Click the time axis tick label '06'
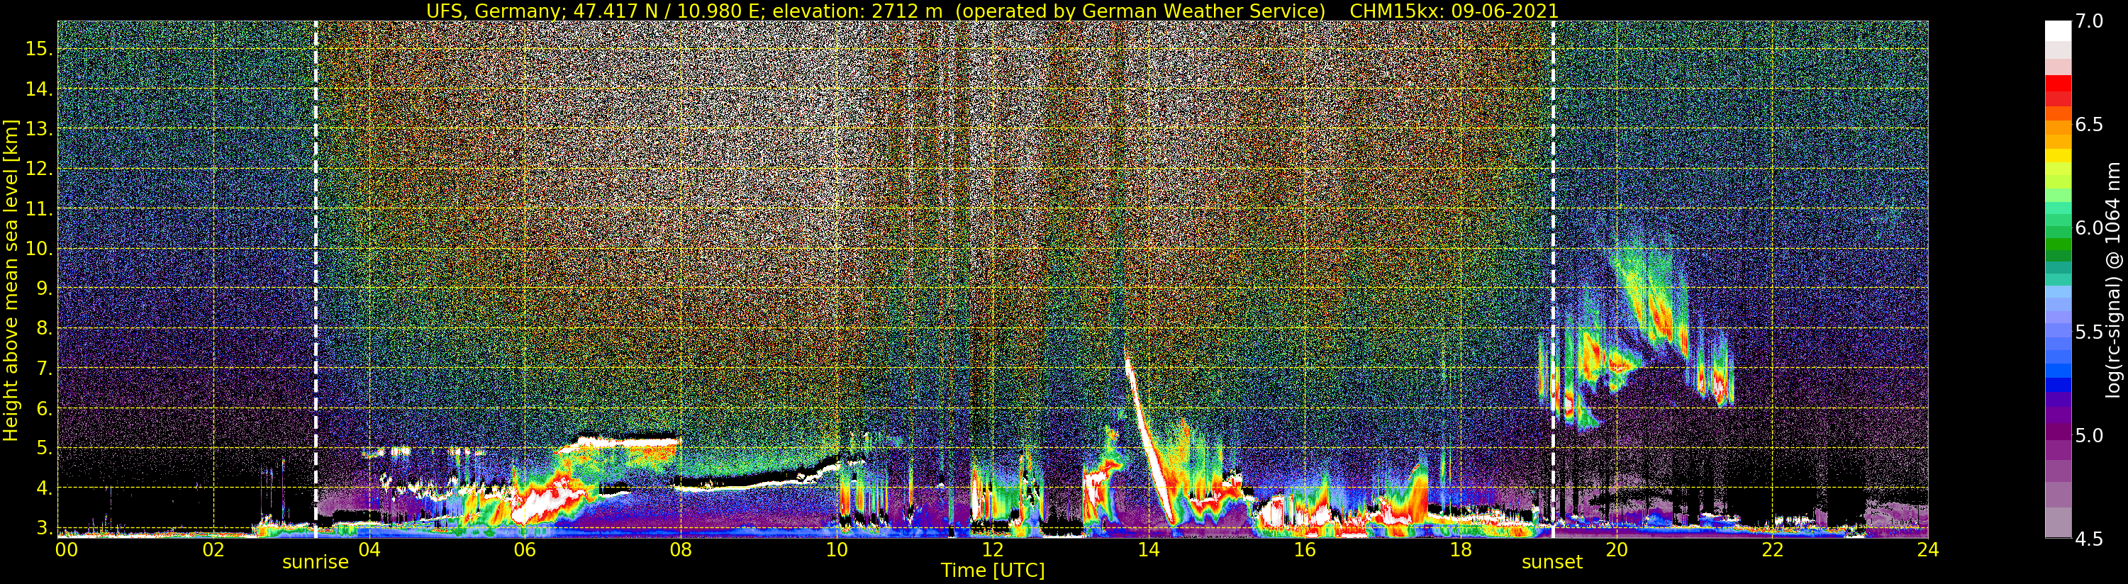The height and width of the screenshot is (584, 2128). click(x=525, y=550)
